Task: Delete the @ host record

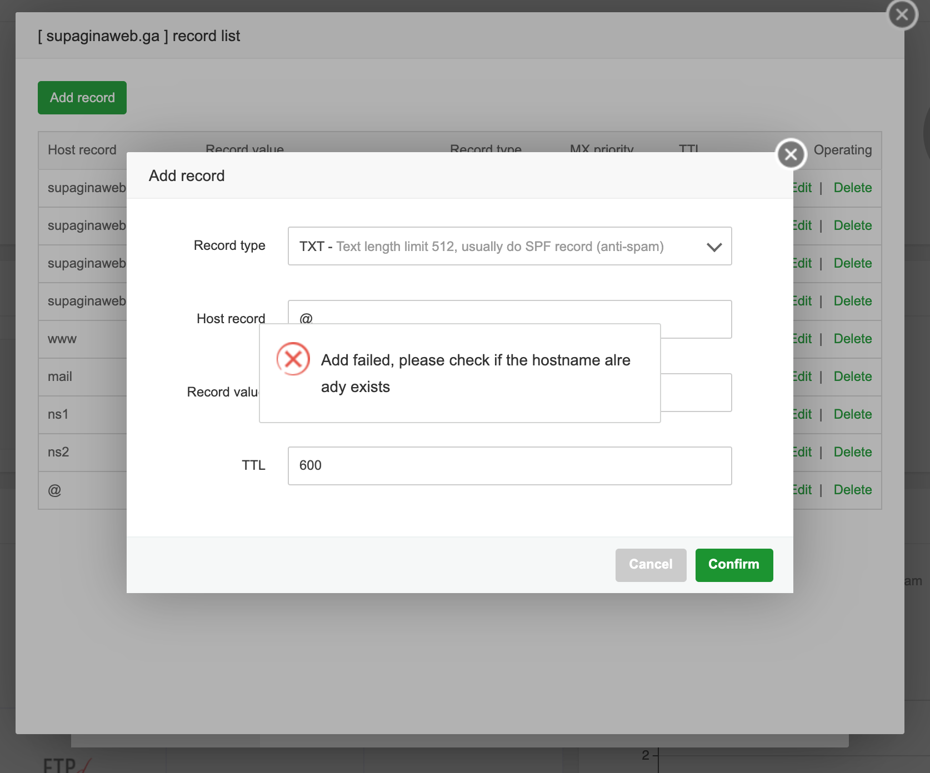Action: (852, 490)
